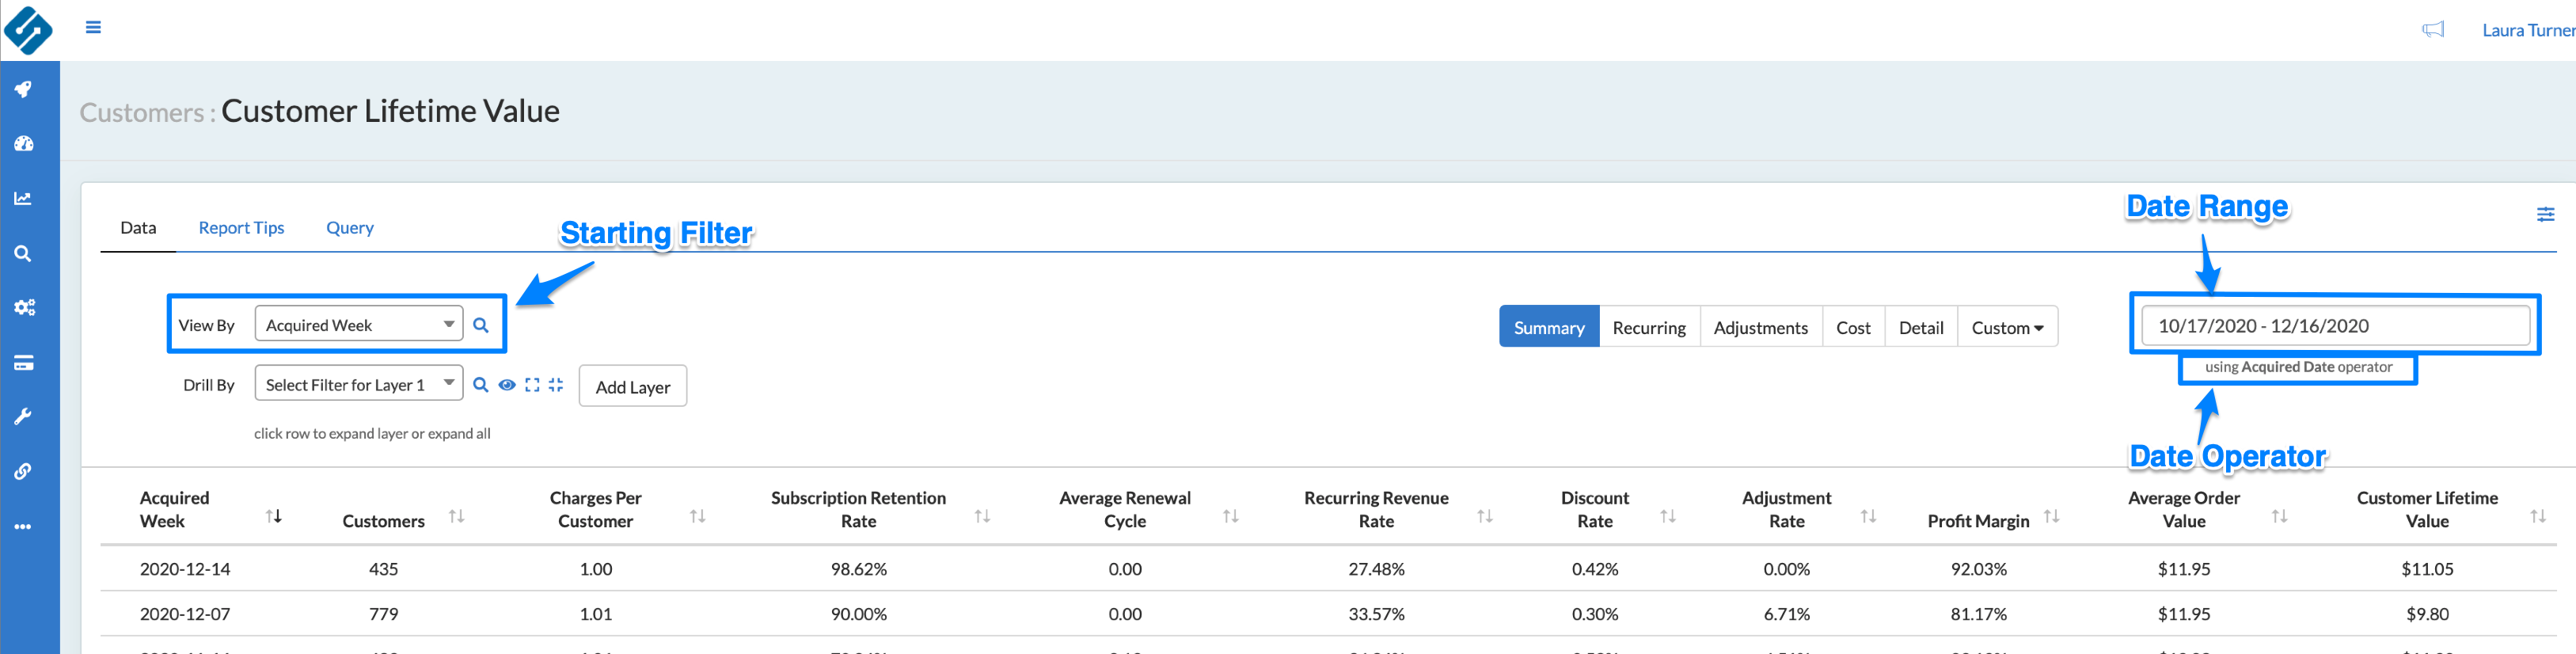Open the sliders options icon at right
2576x654 pixels.
[2545, 214]
